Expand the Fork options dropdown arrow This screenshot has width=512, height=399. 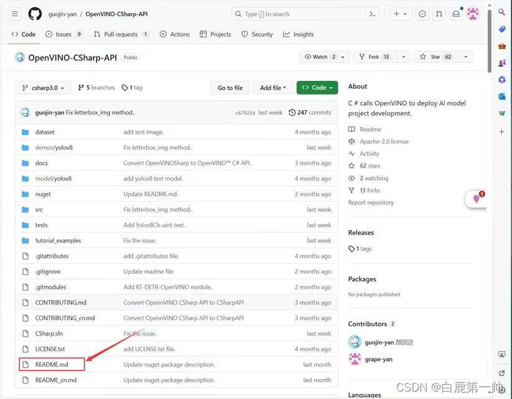404,57
